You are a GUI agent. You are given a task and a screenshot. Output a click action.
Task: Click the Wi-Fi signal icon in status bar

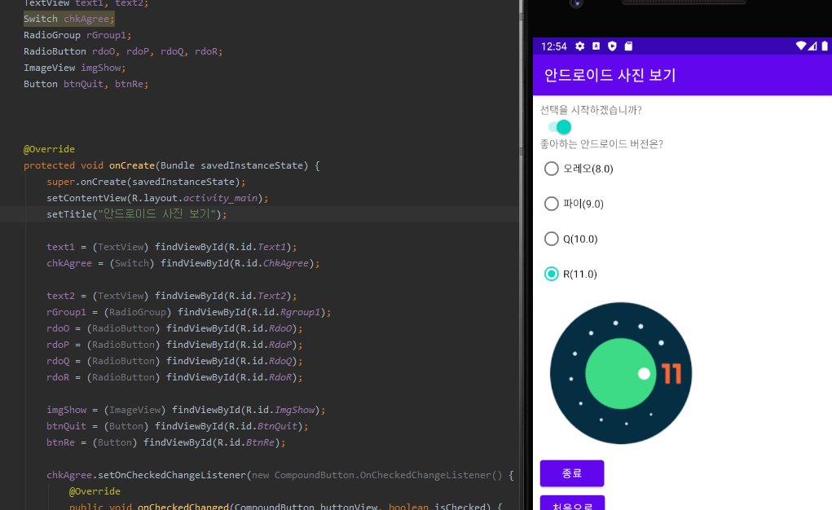(801, 46)
